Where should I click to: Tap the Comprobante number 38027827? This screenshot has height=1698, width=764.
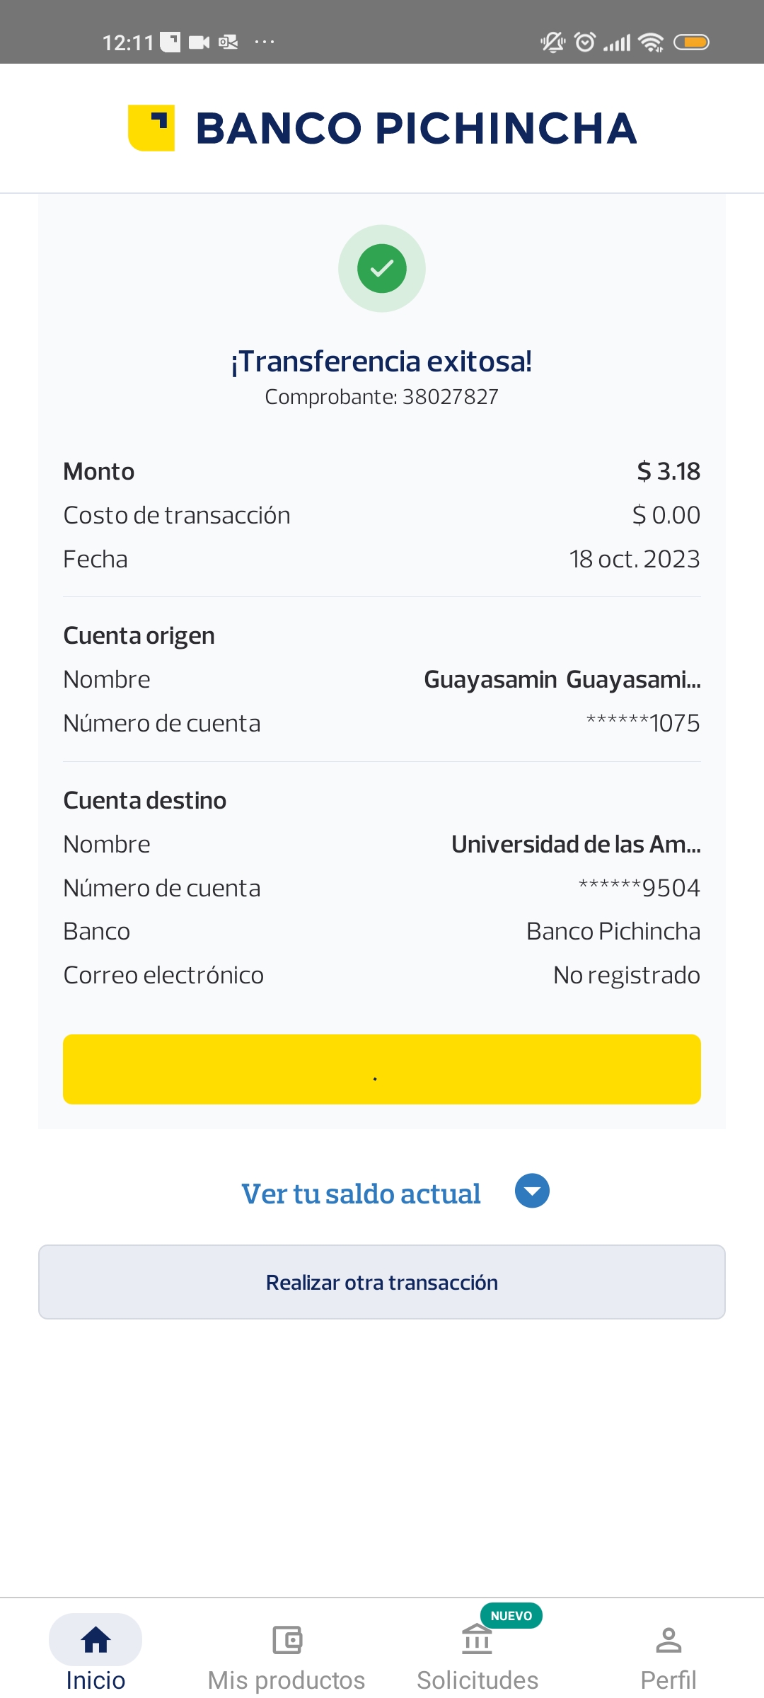click(x=450, y=397)
